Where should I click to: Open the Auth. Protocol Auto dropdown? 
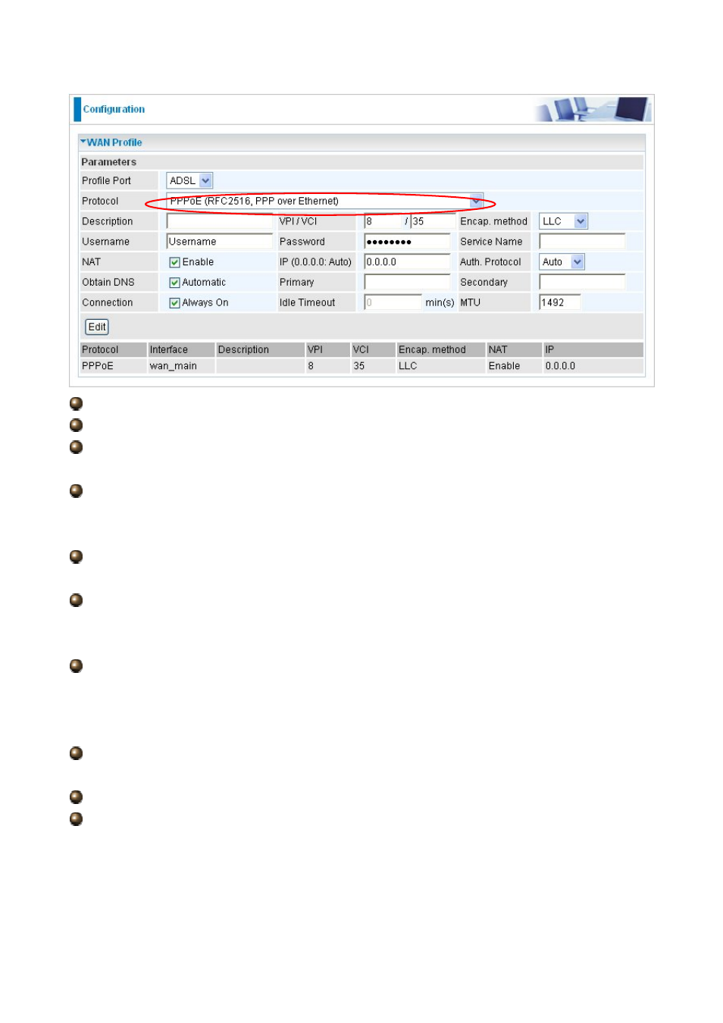562,261
